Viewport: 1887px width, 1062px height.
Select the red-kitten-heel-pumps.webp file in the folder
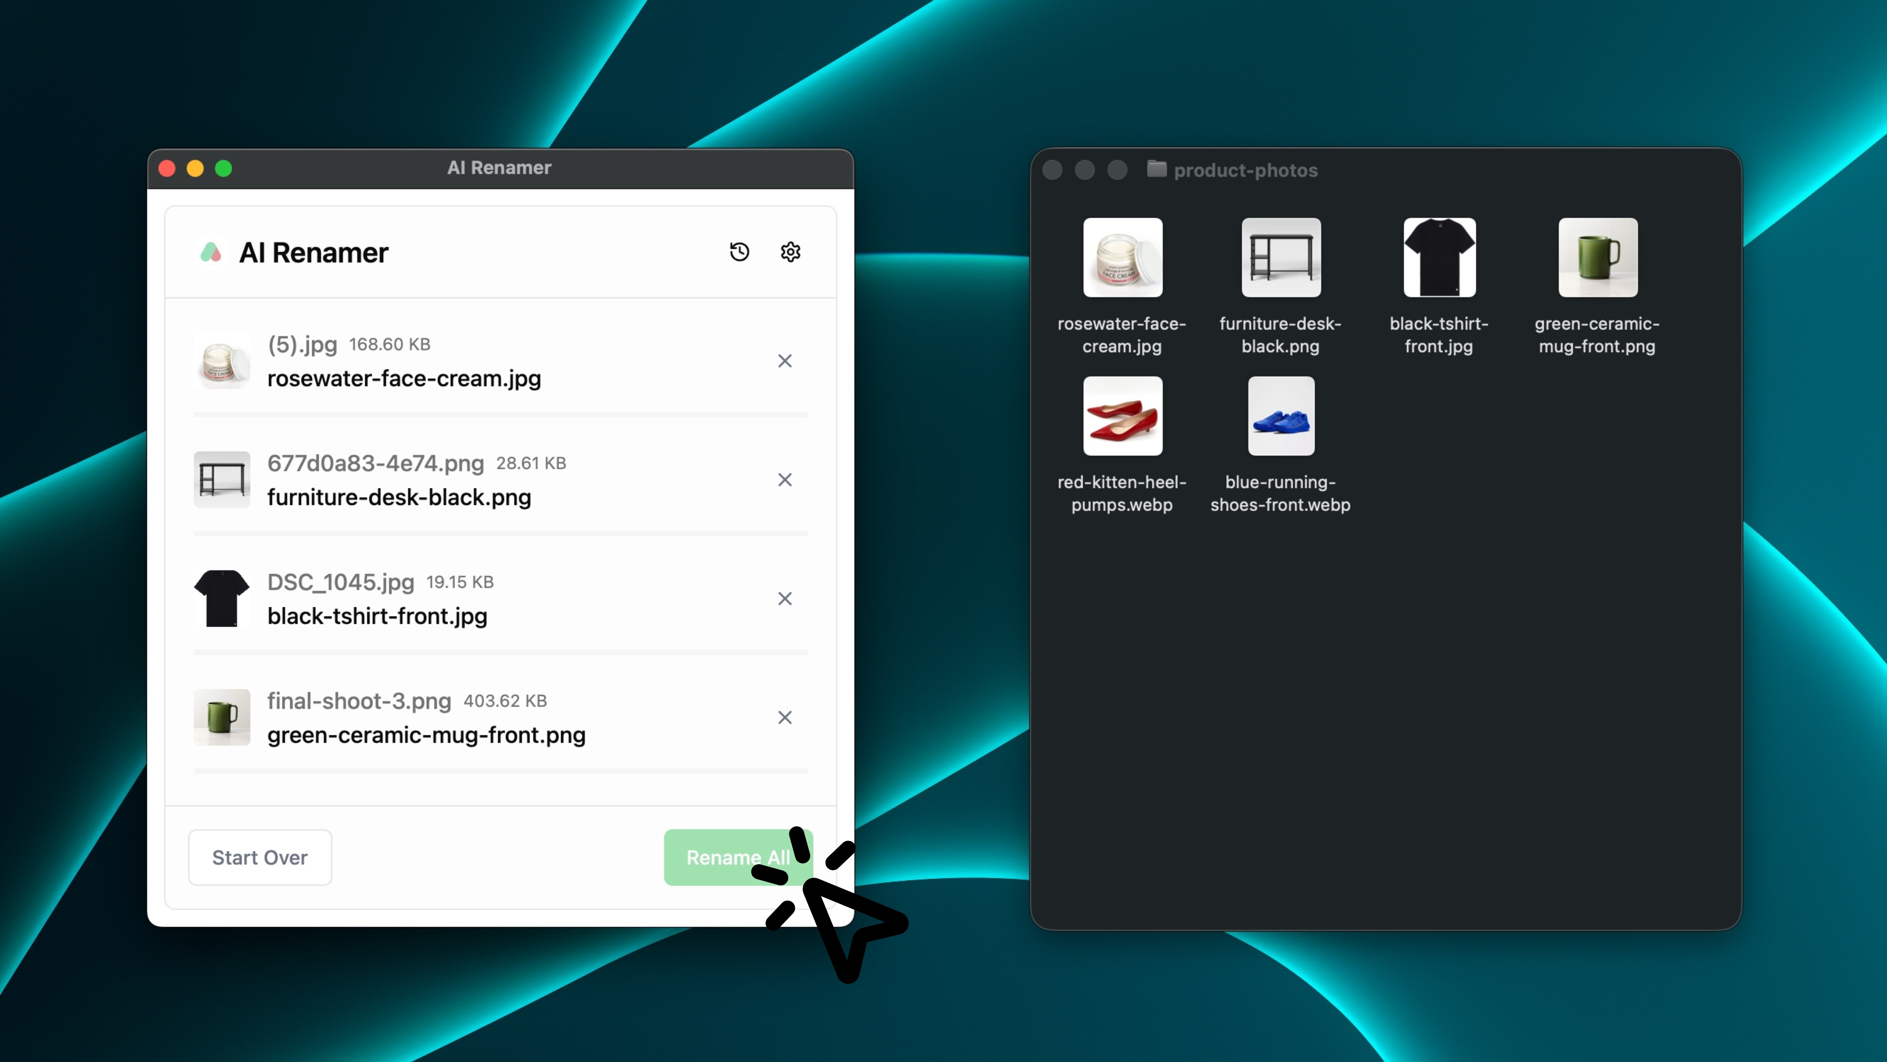1122,416
